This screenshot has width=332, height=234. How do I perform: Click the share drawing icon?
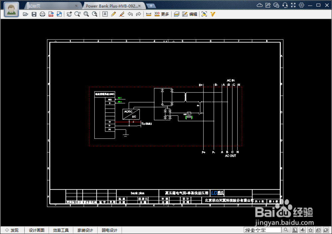point(268,5)
